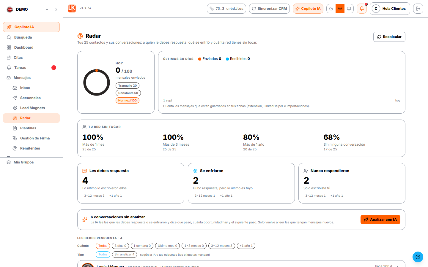428x267 pixels.
Task: Open the Inbox item
Action: 31,88
